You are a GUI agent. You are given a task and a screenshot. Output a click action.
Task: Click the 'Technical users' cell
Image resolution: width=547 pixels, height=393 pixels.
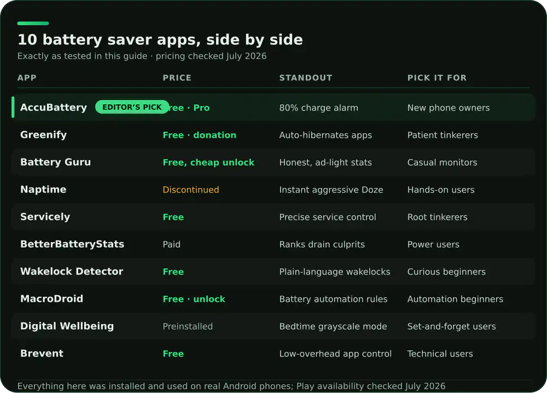pos(440,354)
